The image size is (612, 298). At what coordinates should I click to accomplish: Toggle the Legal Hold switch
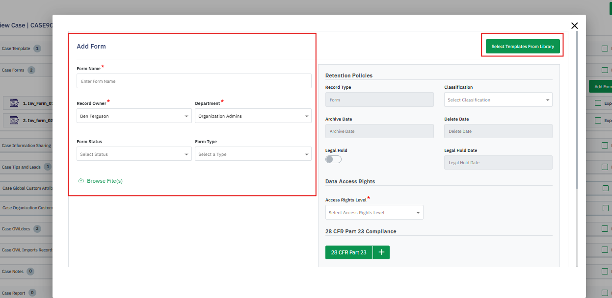(333, 159)
